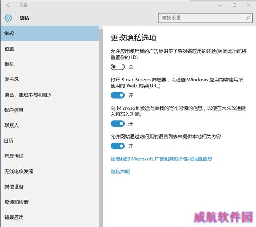Open the 位置 privacy section
Image resolution: width=256 pixels, height=227 pixels.
coord(50,49)
